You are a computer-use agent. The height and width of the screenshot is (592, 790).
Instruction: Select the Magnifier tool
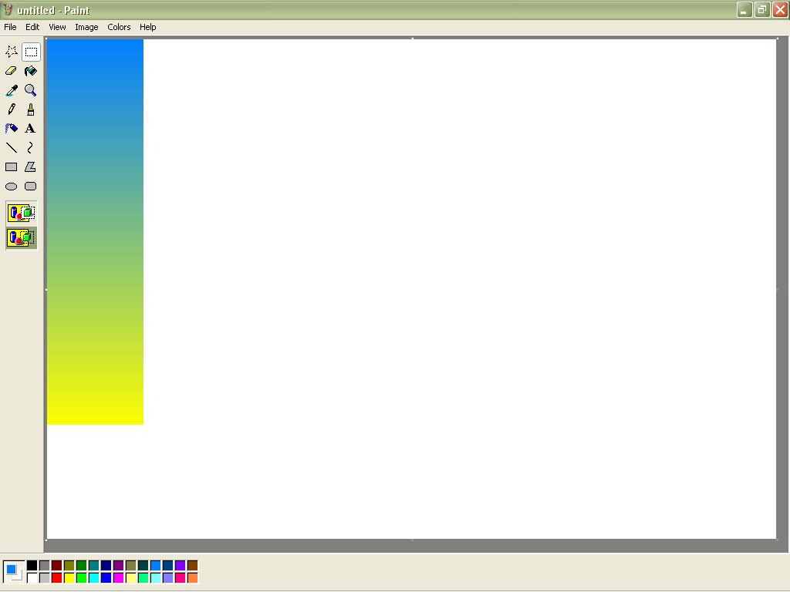[31, 90]
